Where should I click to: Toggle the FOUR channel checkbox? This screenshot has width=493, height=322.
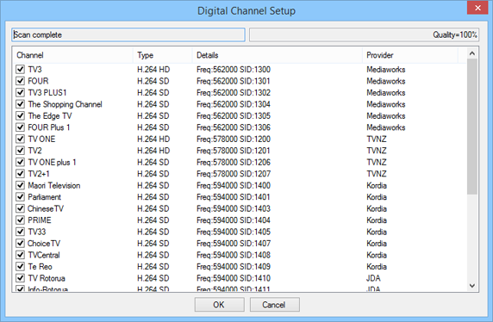point(21,81)
